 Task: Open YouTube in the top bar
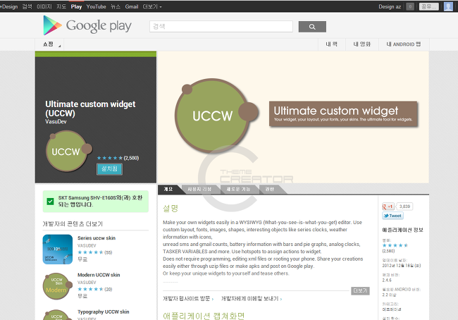coord(96,6)
